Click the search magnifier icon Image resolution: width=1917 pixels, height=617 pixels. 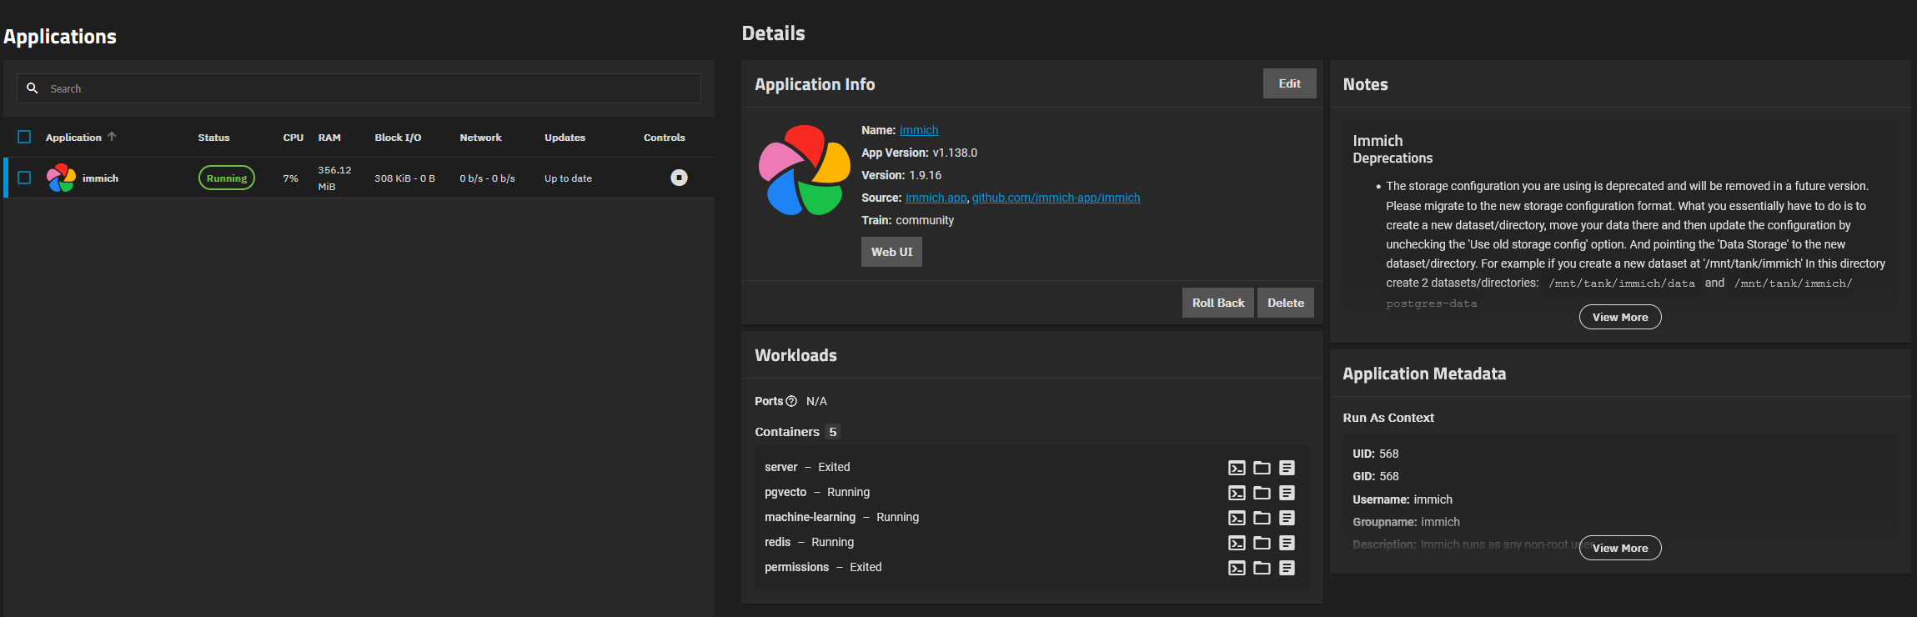33,88
